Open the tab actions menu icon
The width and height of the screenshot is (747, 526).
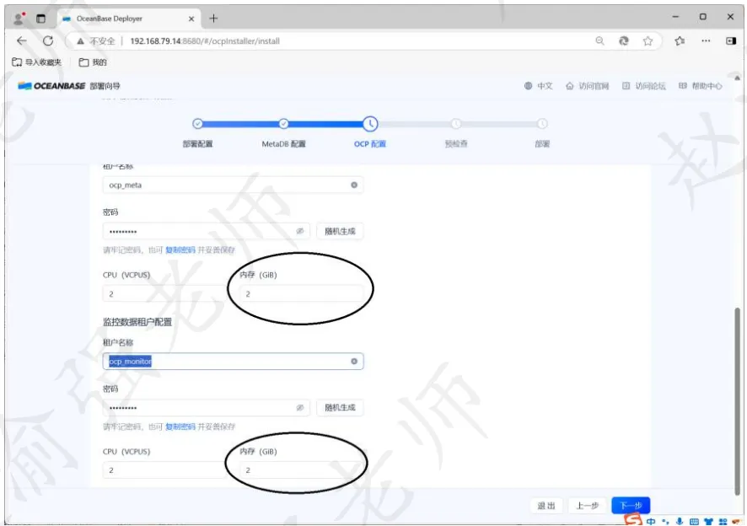[41, 19]
